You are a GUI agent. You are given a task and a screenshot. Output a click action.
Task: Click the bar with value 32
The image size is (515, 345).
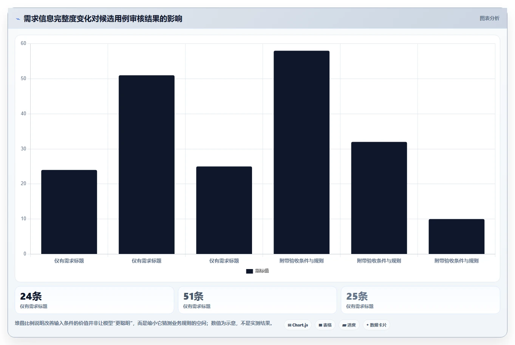pos(379,198)
